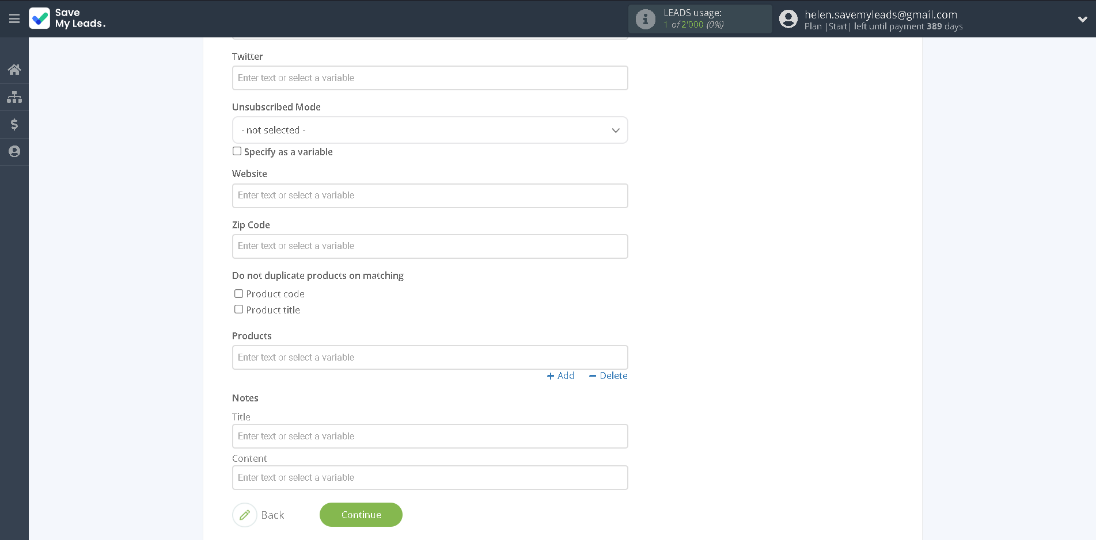
Task: Click the plus Add link
Action: click(560, 376)
